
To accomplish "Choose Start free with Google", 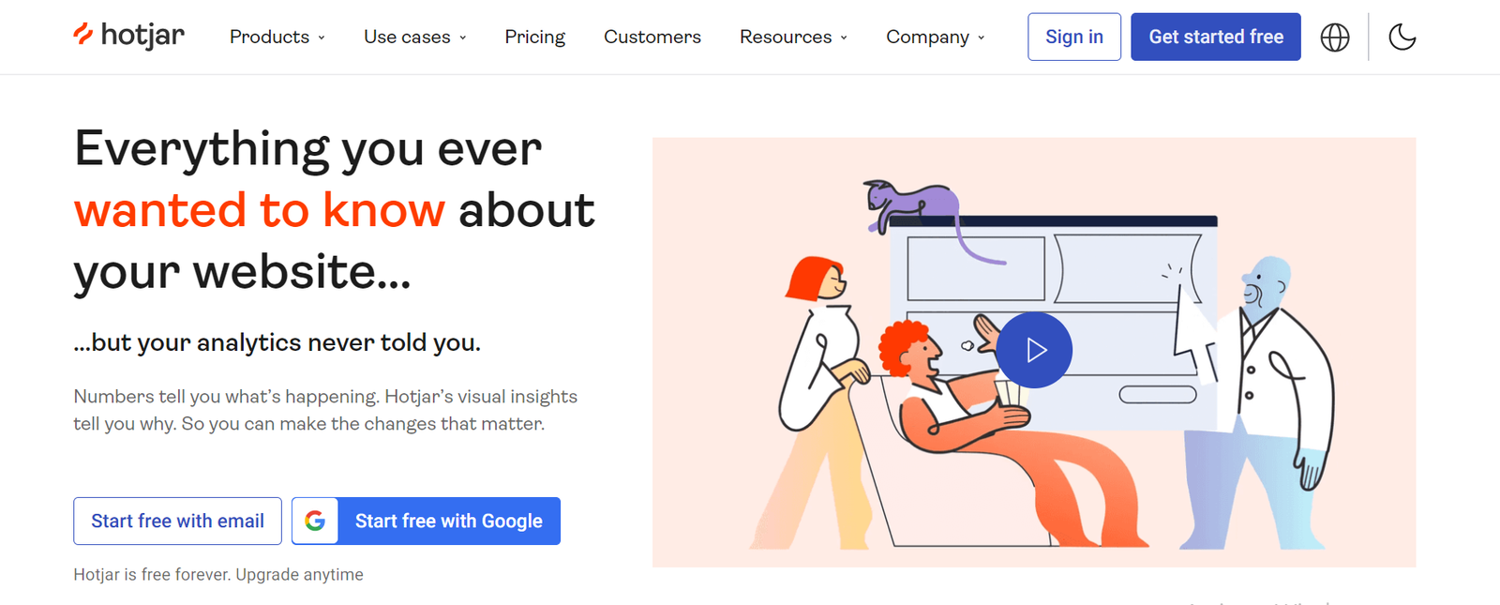I will (x=426, y=521).
